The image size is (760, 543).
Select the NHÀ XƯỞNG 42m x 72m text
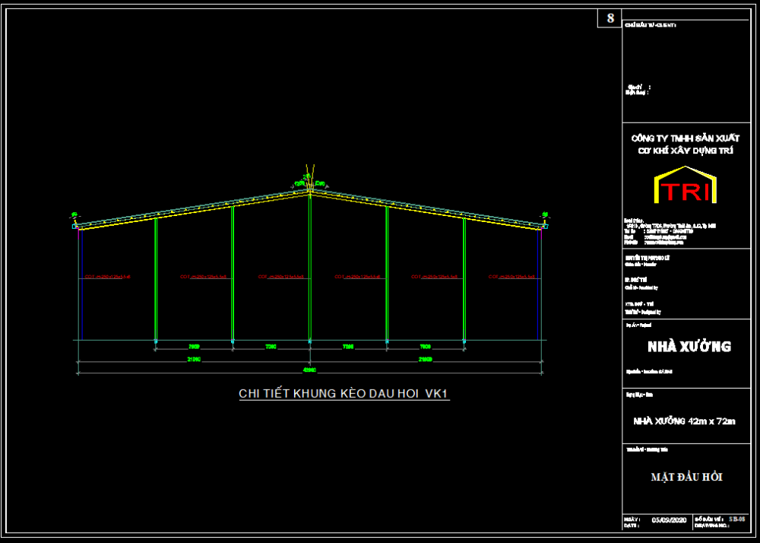click(x=685, y=421)
